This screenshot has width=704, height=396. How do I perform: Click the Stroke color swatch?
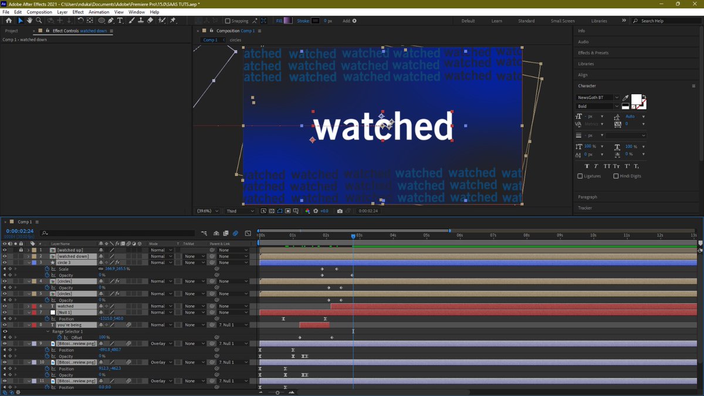pos(315,21)
